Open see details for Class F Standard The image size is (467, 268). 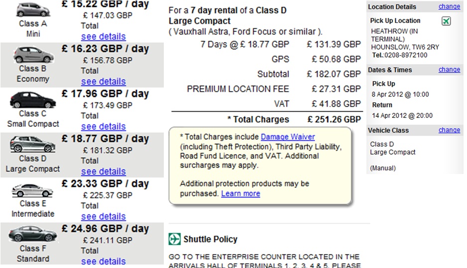pos(104,261)
